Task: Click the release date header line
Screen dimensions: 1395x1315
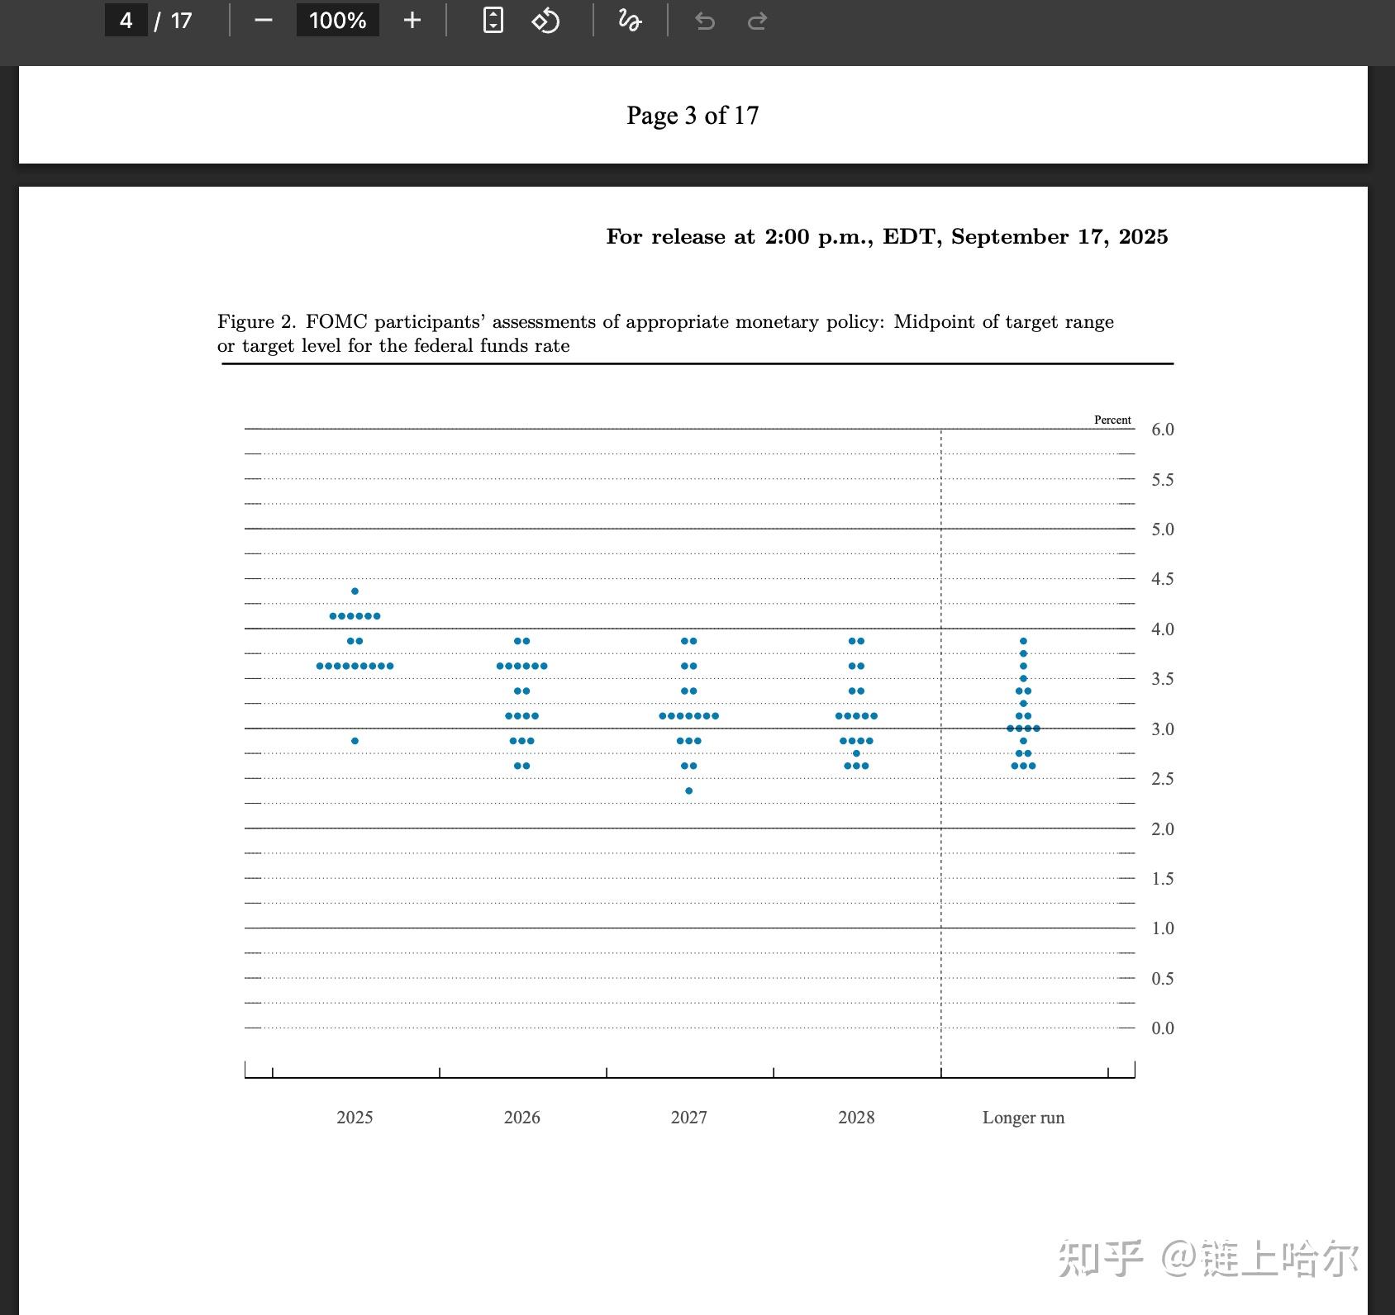Action: coord(887,237)
